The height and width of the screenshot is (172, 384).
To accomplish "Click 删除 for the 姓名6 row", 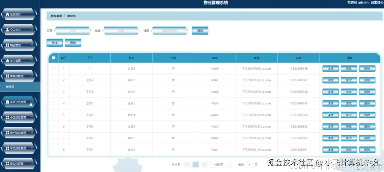I will click(x=367, y=92).
